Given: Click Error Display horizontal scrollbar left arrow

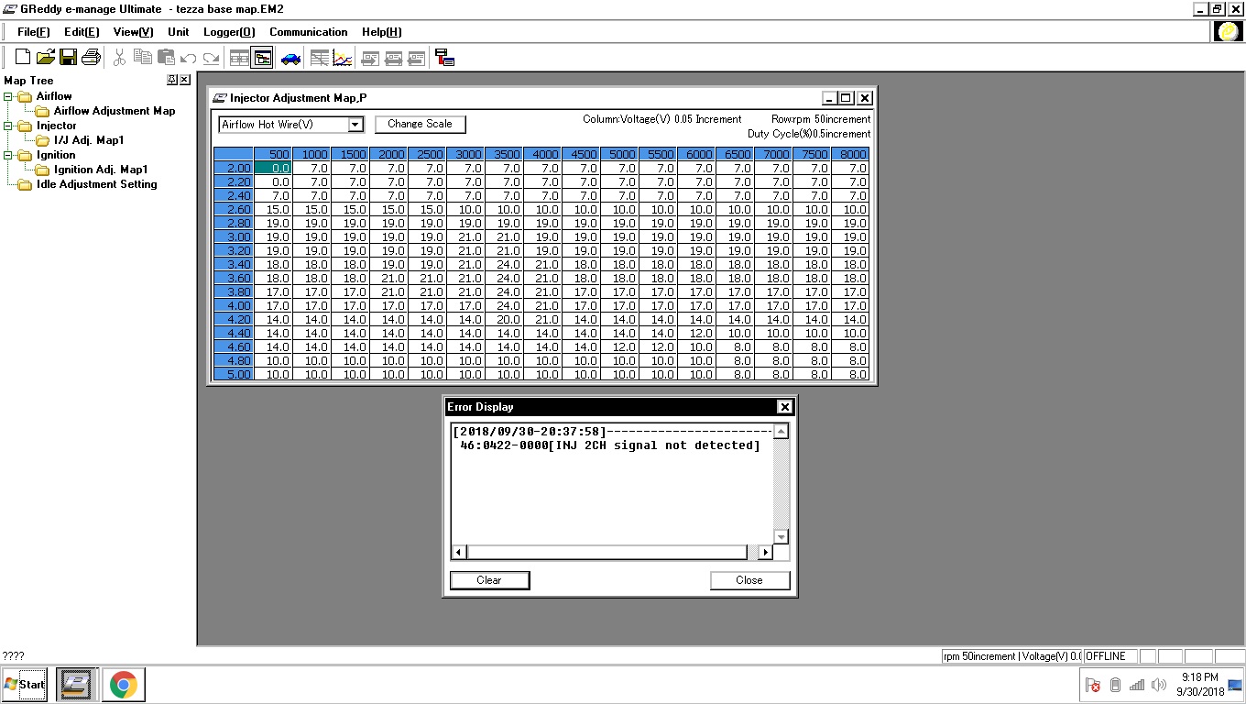Looking at the screenshot, I should 460,553.
